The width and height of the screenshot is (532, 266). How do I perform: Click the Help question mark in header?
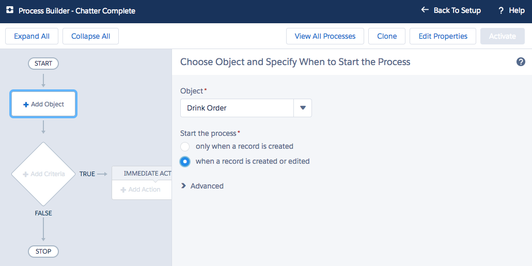pos(501,11)
